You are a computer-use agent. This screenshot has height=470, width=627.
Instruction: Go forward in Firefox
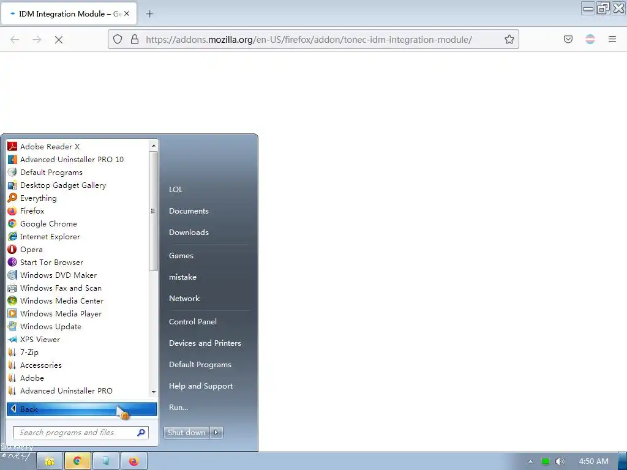tap(37, 40)
